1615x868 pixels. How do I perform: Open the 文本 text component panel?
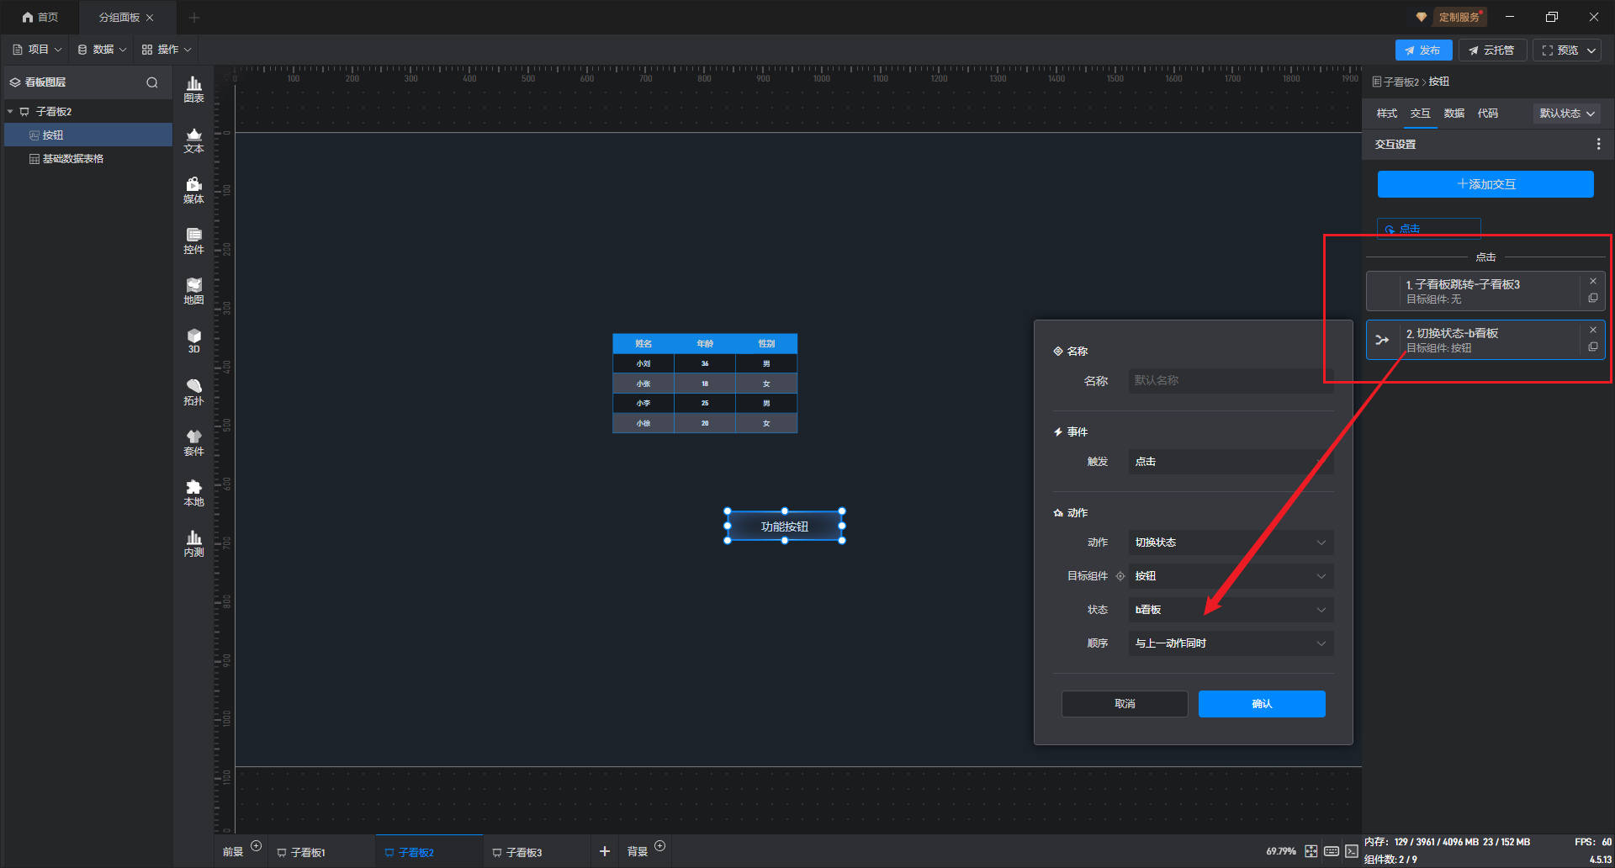(x=193, y=140)
